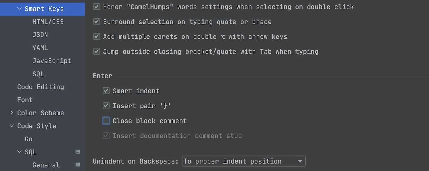Collapse the Smart Keys tree node
Image resolution: width=429 pixels, height=171 pixels.
19,9
